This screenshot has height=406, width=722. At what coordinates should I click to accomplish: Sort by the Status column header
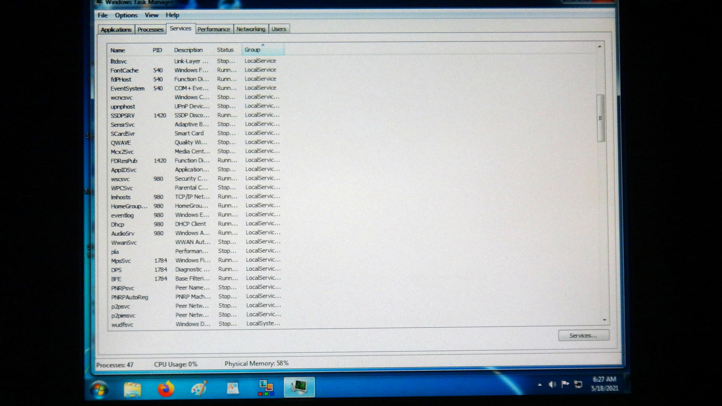227,50
